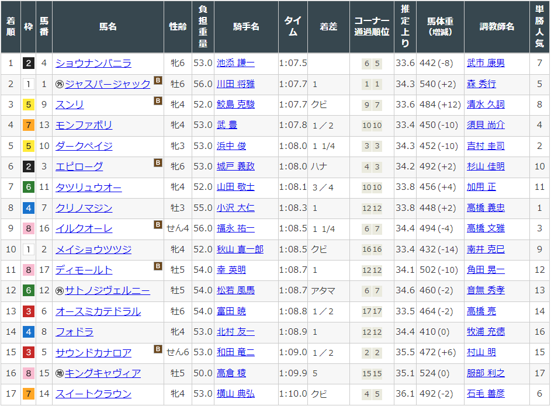This screenshot has width=551, height=406.
Task: Open horse page for ジャスパージャック
Action: pos(108,84)
